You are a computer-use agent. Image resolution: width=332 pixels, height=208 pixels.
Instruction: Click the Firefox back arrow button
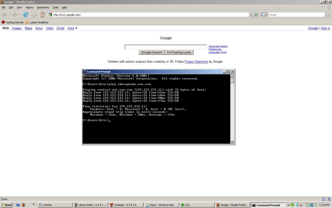point(4,15)
